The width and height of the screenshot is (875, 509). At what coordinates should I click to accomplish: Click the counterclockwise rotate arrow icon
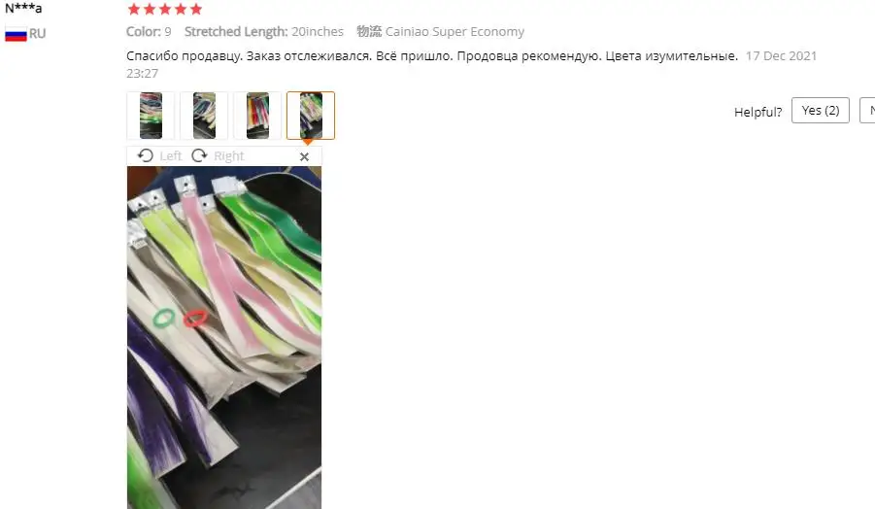146,155
